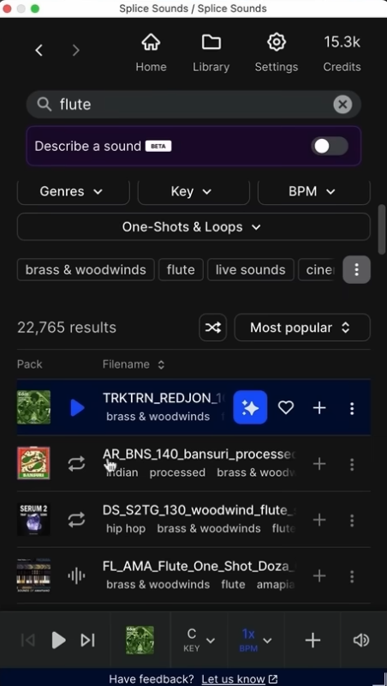Select the brass & woodwinds tag

[86, 269]
